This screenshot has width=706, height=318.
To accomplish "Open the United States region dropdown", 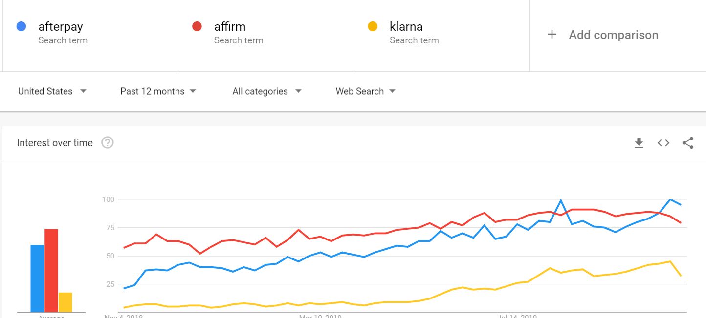I will coord(52,91).
